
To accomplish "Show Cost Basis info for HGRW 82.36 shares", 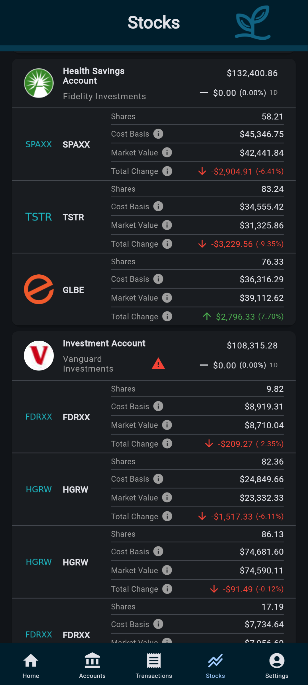I will [158, 479].
